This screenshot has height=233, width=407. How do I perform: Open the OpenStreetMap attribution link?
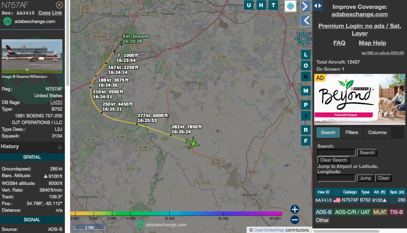[269, 230]
